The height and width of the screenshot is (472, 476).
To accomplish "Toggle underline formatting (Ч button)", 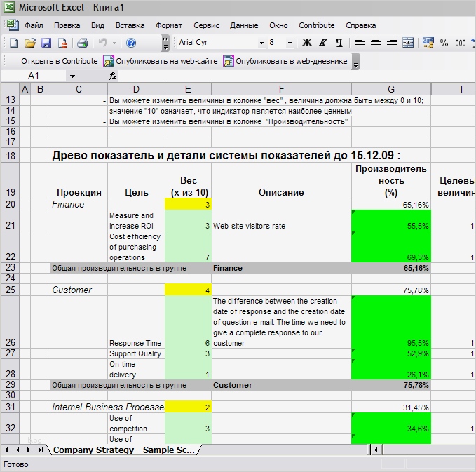I will [339, 43].
